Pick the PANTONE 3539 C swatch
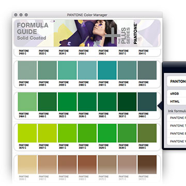Viewport: 186px width, 186px height. (127, 133)
